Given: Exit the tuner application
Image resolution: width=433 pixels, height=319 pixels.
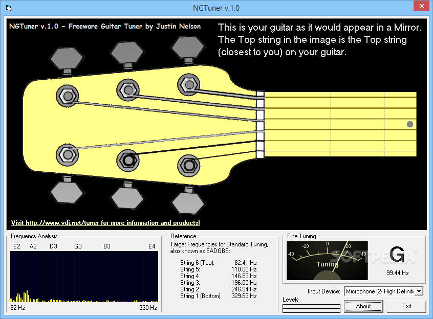Looking at the screenshot, I should pos(406,306).
